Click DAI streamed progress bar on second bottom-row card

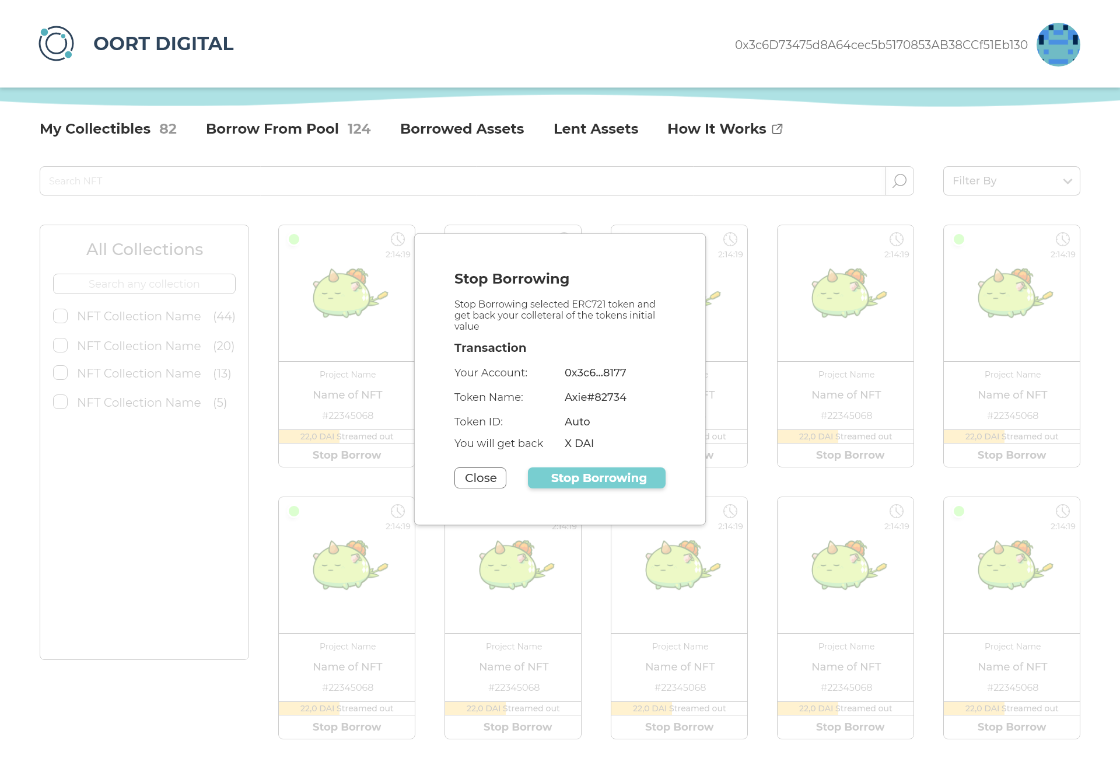pos(513,708)
